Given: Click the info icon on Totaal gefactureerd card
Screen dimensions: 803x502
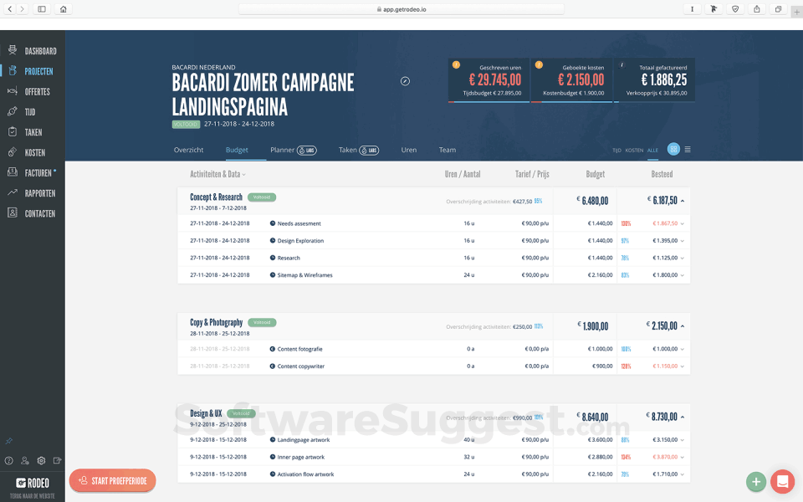Looking at the screenshot, I should 622,65.
